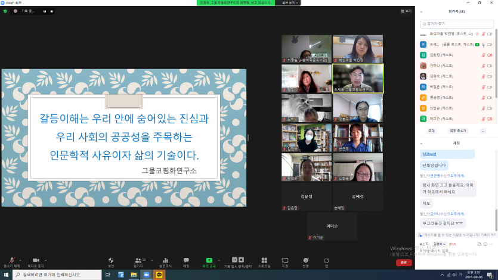Toggle the 참가자 participants panel icon
Screen dimensions: 498x280
(138, 260)
